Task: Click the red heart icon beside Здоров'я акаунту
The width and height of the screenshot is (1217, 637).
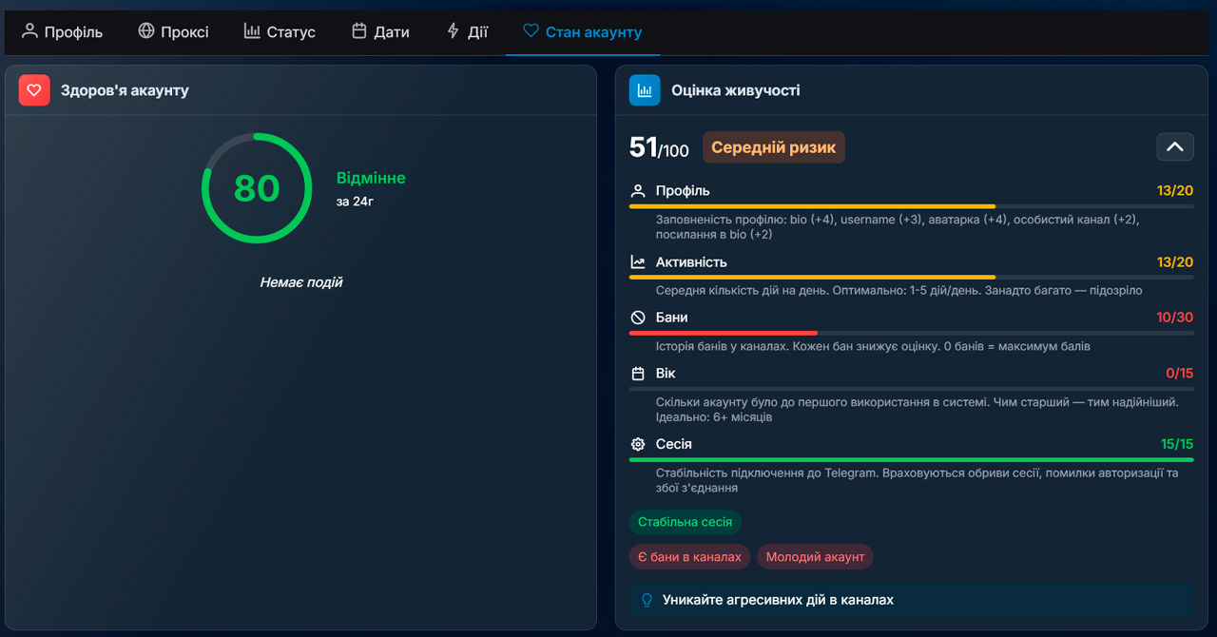Action: point(34,90)
